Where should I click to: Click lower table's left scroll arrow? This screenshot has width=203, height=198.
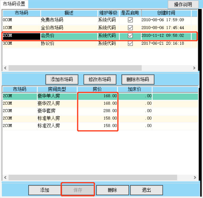(5, 177)
